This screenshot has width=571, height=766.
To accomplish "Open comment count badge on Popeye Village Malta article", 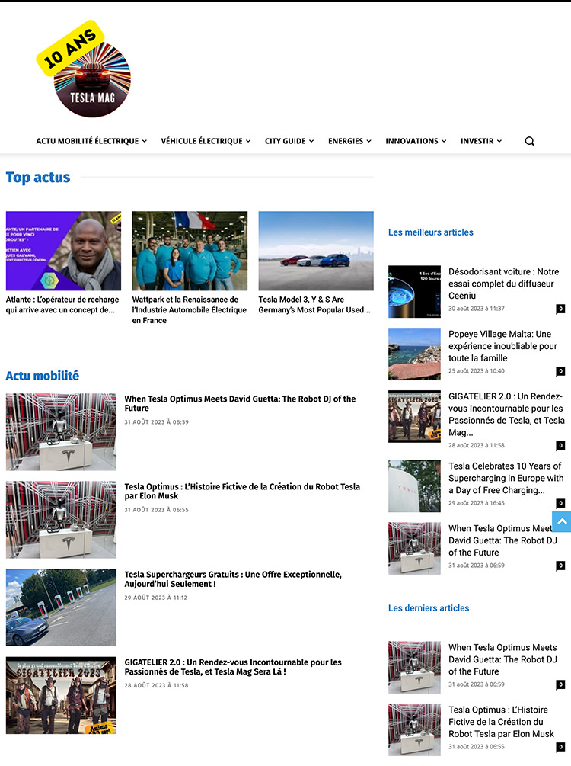I will click(x=561, y=371).
